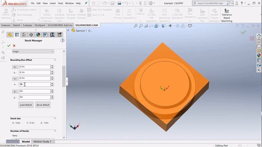Click the Stock Manager panel vertical scrollbar
262x147 pixels.
64,76
